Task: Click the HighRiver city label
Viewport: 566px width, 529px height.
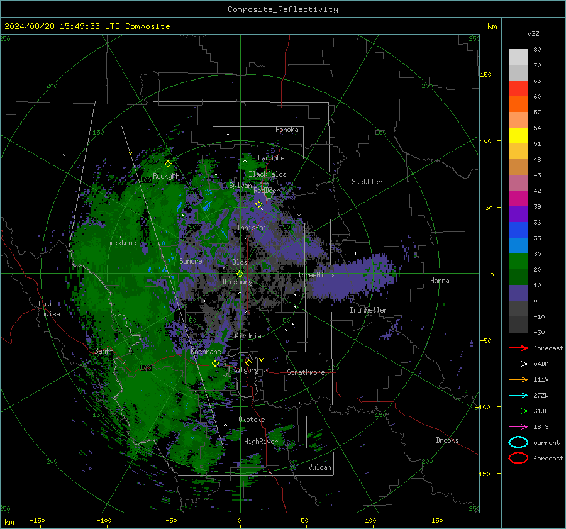Action: pos(261,442)
